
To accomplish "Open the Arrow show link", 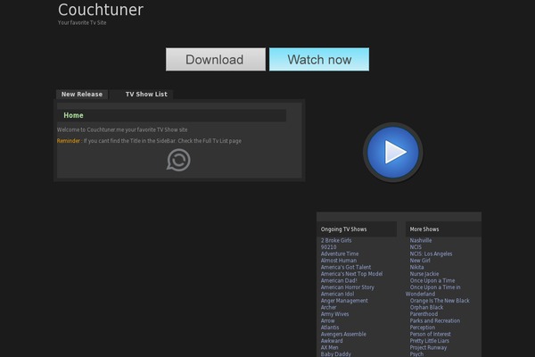I will [327, 320].
